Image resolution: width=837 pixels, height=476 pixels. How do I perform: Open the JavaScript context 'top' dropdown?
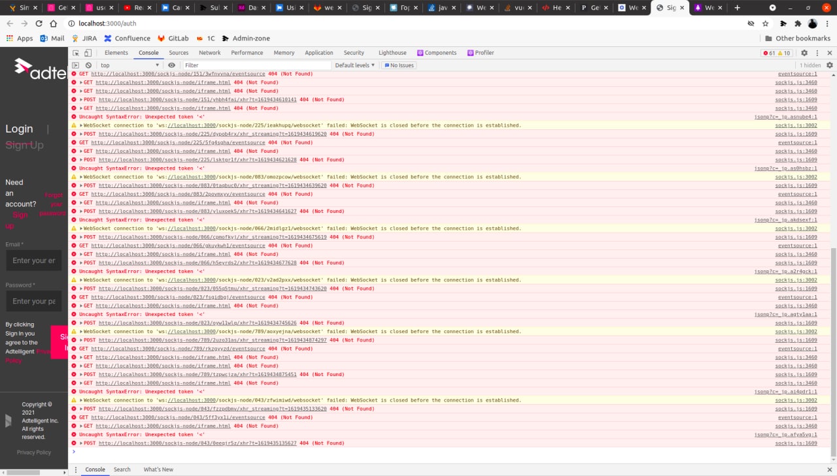[x=129, y=65]
